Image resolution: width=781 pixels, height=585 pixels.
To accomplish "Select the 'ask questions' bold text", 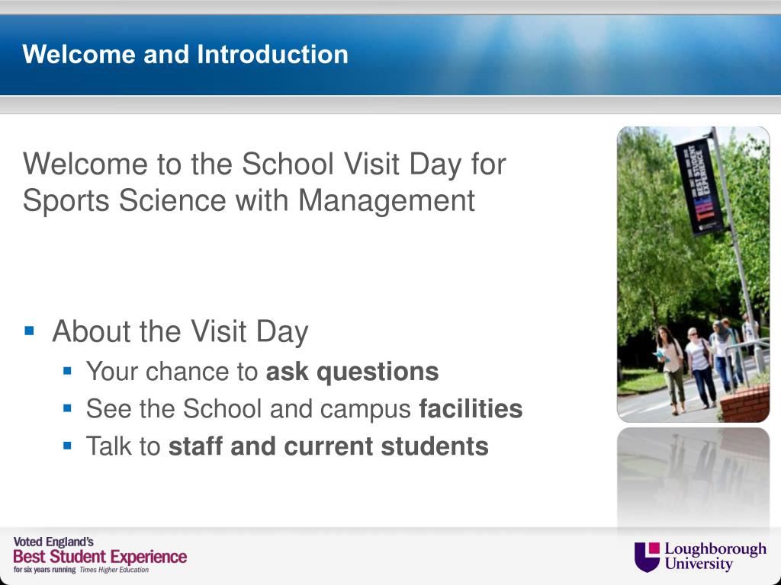I will click(352, 372).
